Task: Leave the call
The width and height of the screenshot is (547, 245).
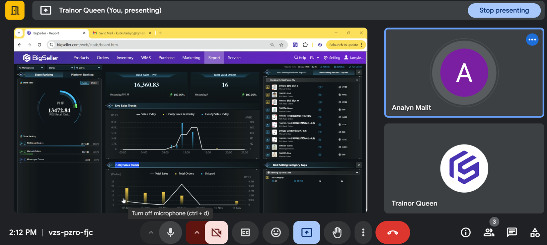Action: 392,232
